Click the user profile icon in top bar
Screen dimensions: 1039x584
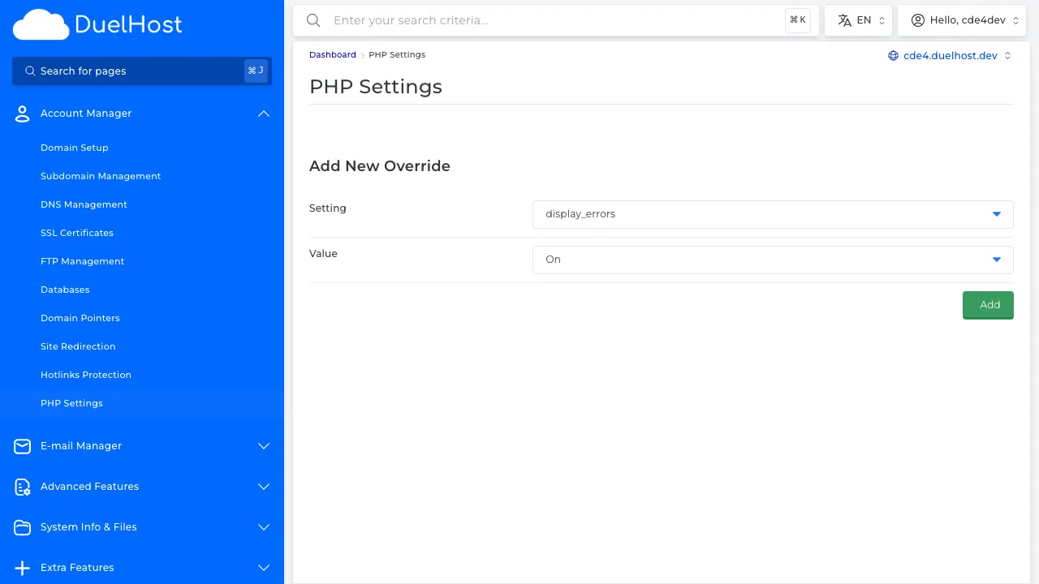pos(918,19)
